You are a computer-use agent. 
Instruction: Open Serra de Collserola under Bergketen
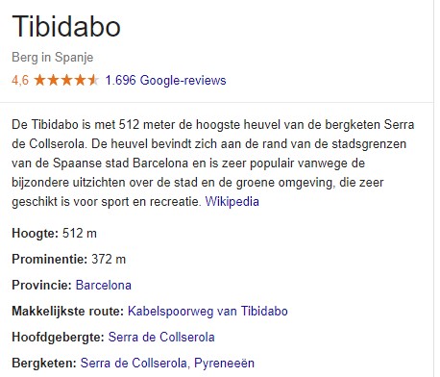pos(134,363)
